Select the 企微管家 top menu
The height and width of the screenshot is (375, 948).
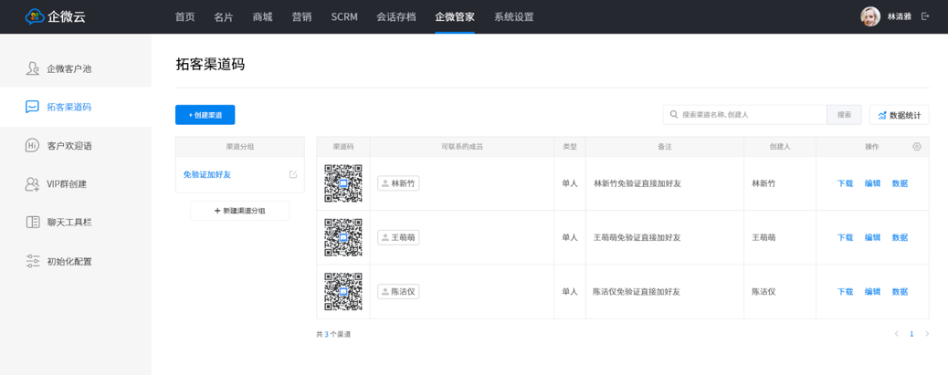point(455,17)
